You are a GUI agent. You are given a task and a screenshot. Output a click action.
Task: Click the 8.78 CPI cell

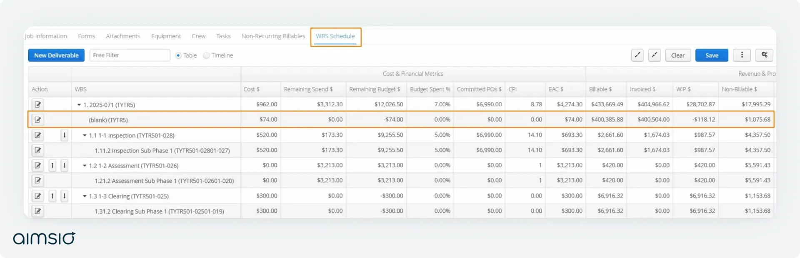point(525,104)
